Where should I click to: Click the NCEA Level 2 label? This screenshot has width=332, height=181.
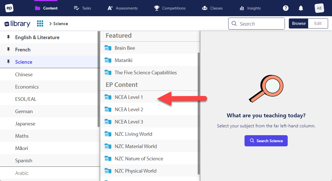coord(129,109)
